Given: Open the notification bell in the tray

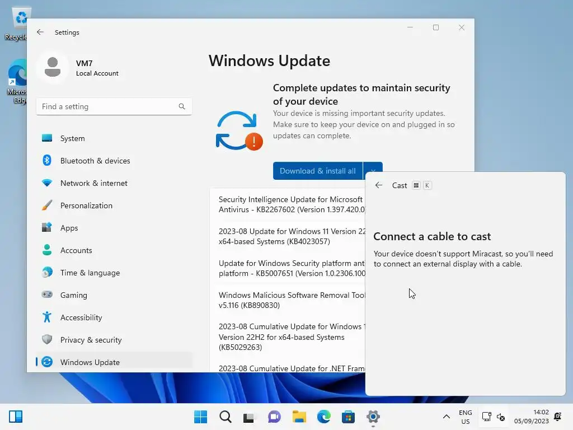Looking at the screenshot, I should click(558, 417).
